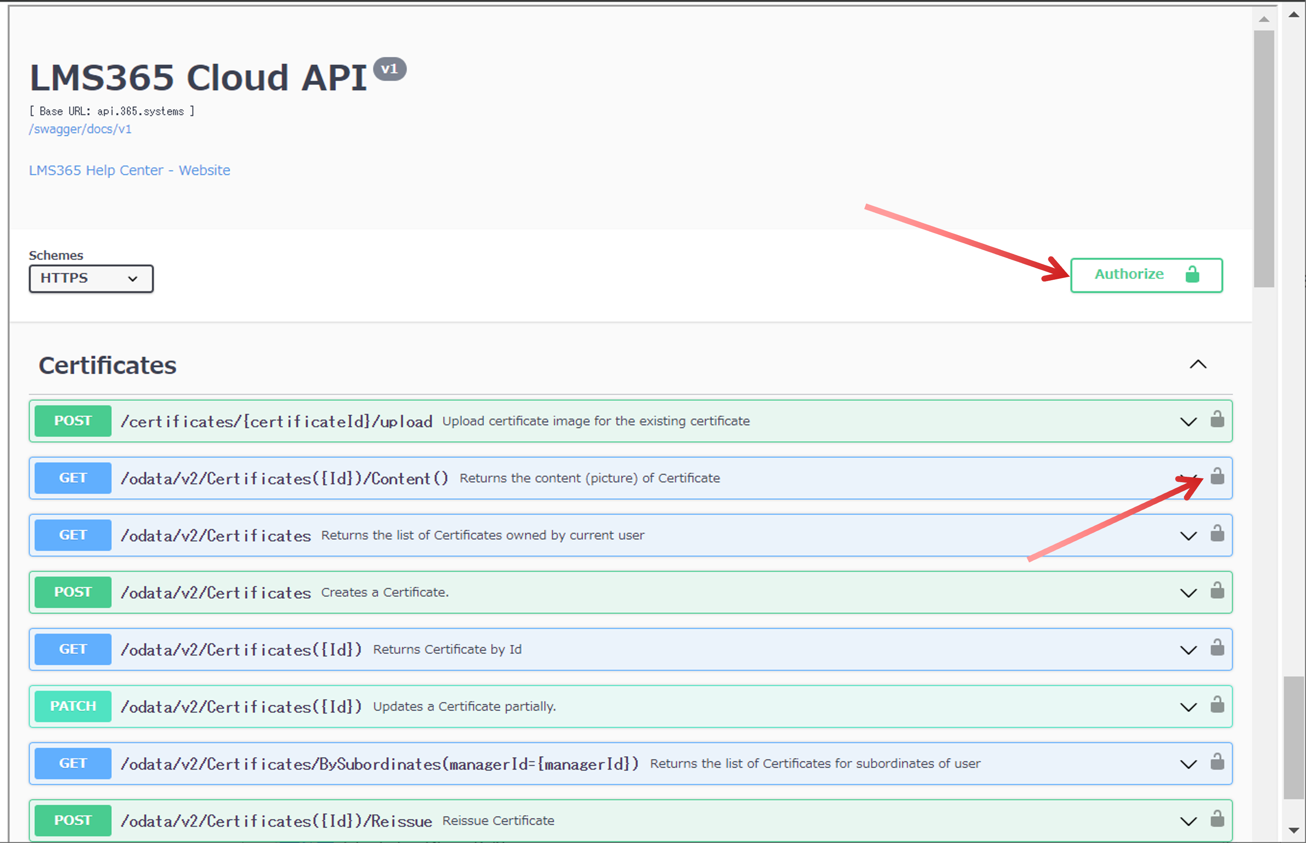This screenshot has width=1306, height=843.
Task: Click GET badge for Certificates list endpoint
Action: 73,535
